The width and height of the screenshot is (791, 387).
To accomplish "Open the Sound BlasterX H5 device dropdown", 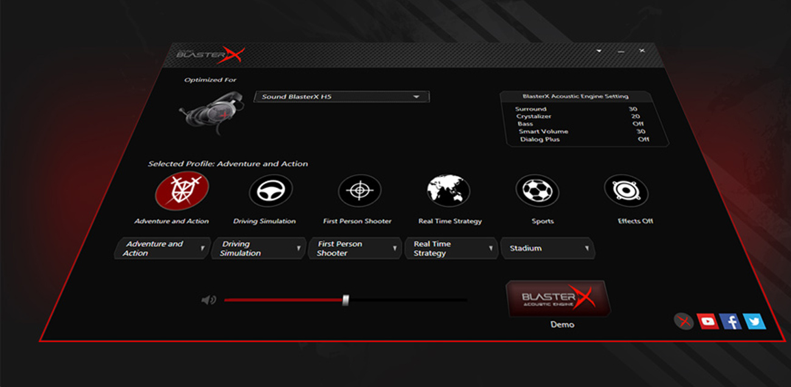I will pyautogui.click(x=342, y=96).
